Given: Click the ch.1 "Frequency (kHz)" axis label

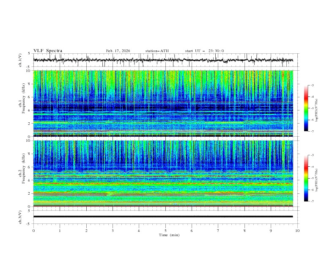Looking at the screenshot, I should (24, 97).
